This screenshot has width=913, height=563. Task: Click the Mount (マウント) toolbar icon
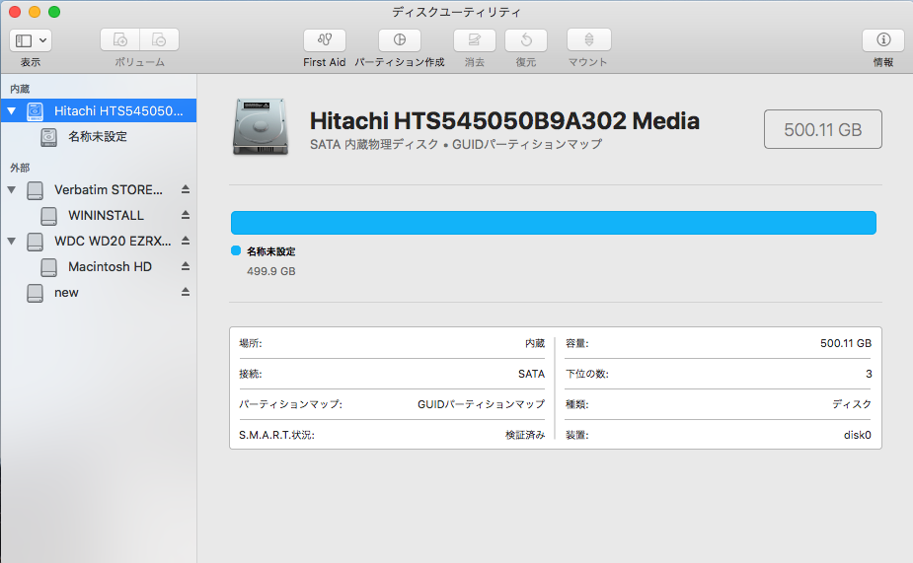[588, 40]
